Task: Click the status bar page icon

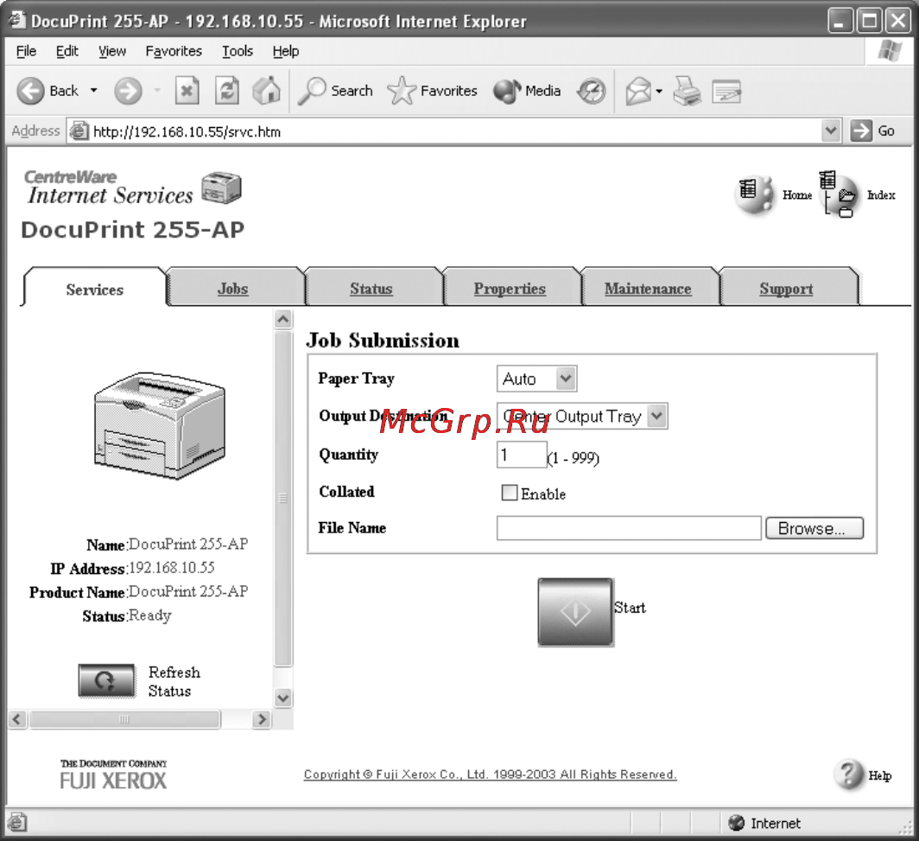Action: point(17,822)
